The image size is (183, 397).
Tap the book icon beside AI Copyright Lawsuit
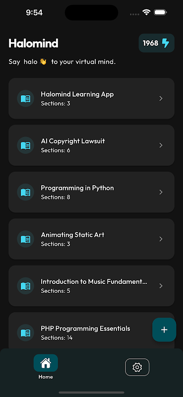click(26, 145)
